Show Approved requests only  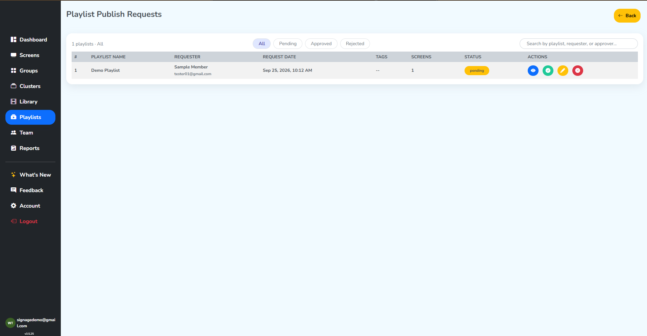click(x=321, y=43)
